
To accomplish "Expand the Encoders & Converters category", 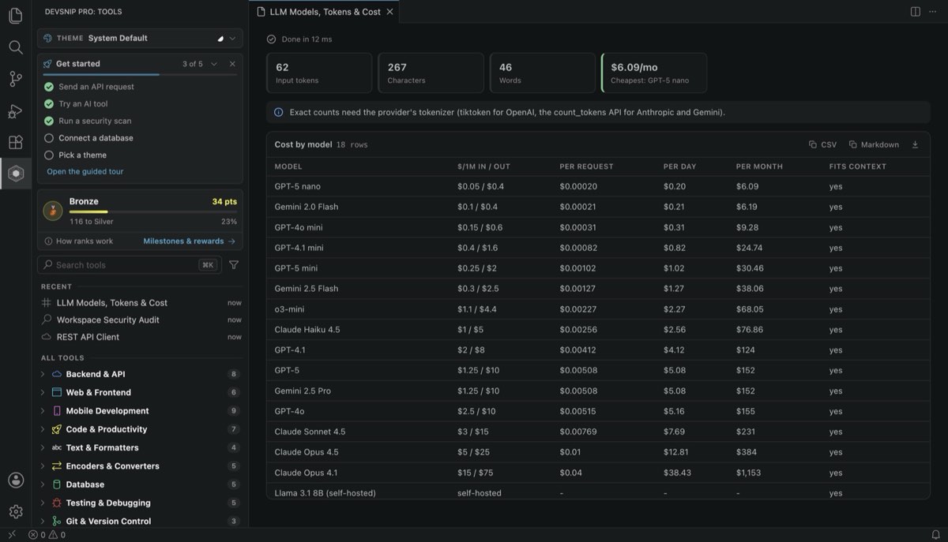I will coord(140,466).
